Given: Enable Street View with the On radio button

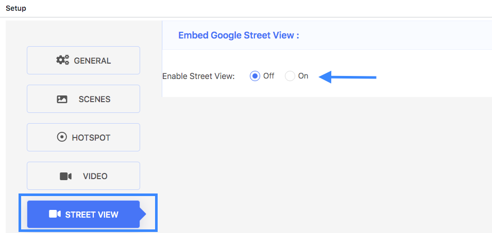Looking at the screenshot, I should 290,76.
